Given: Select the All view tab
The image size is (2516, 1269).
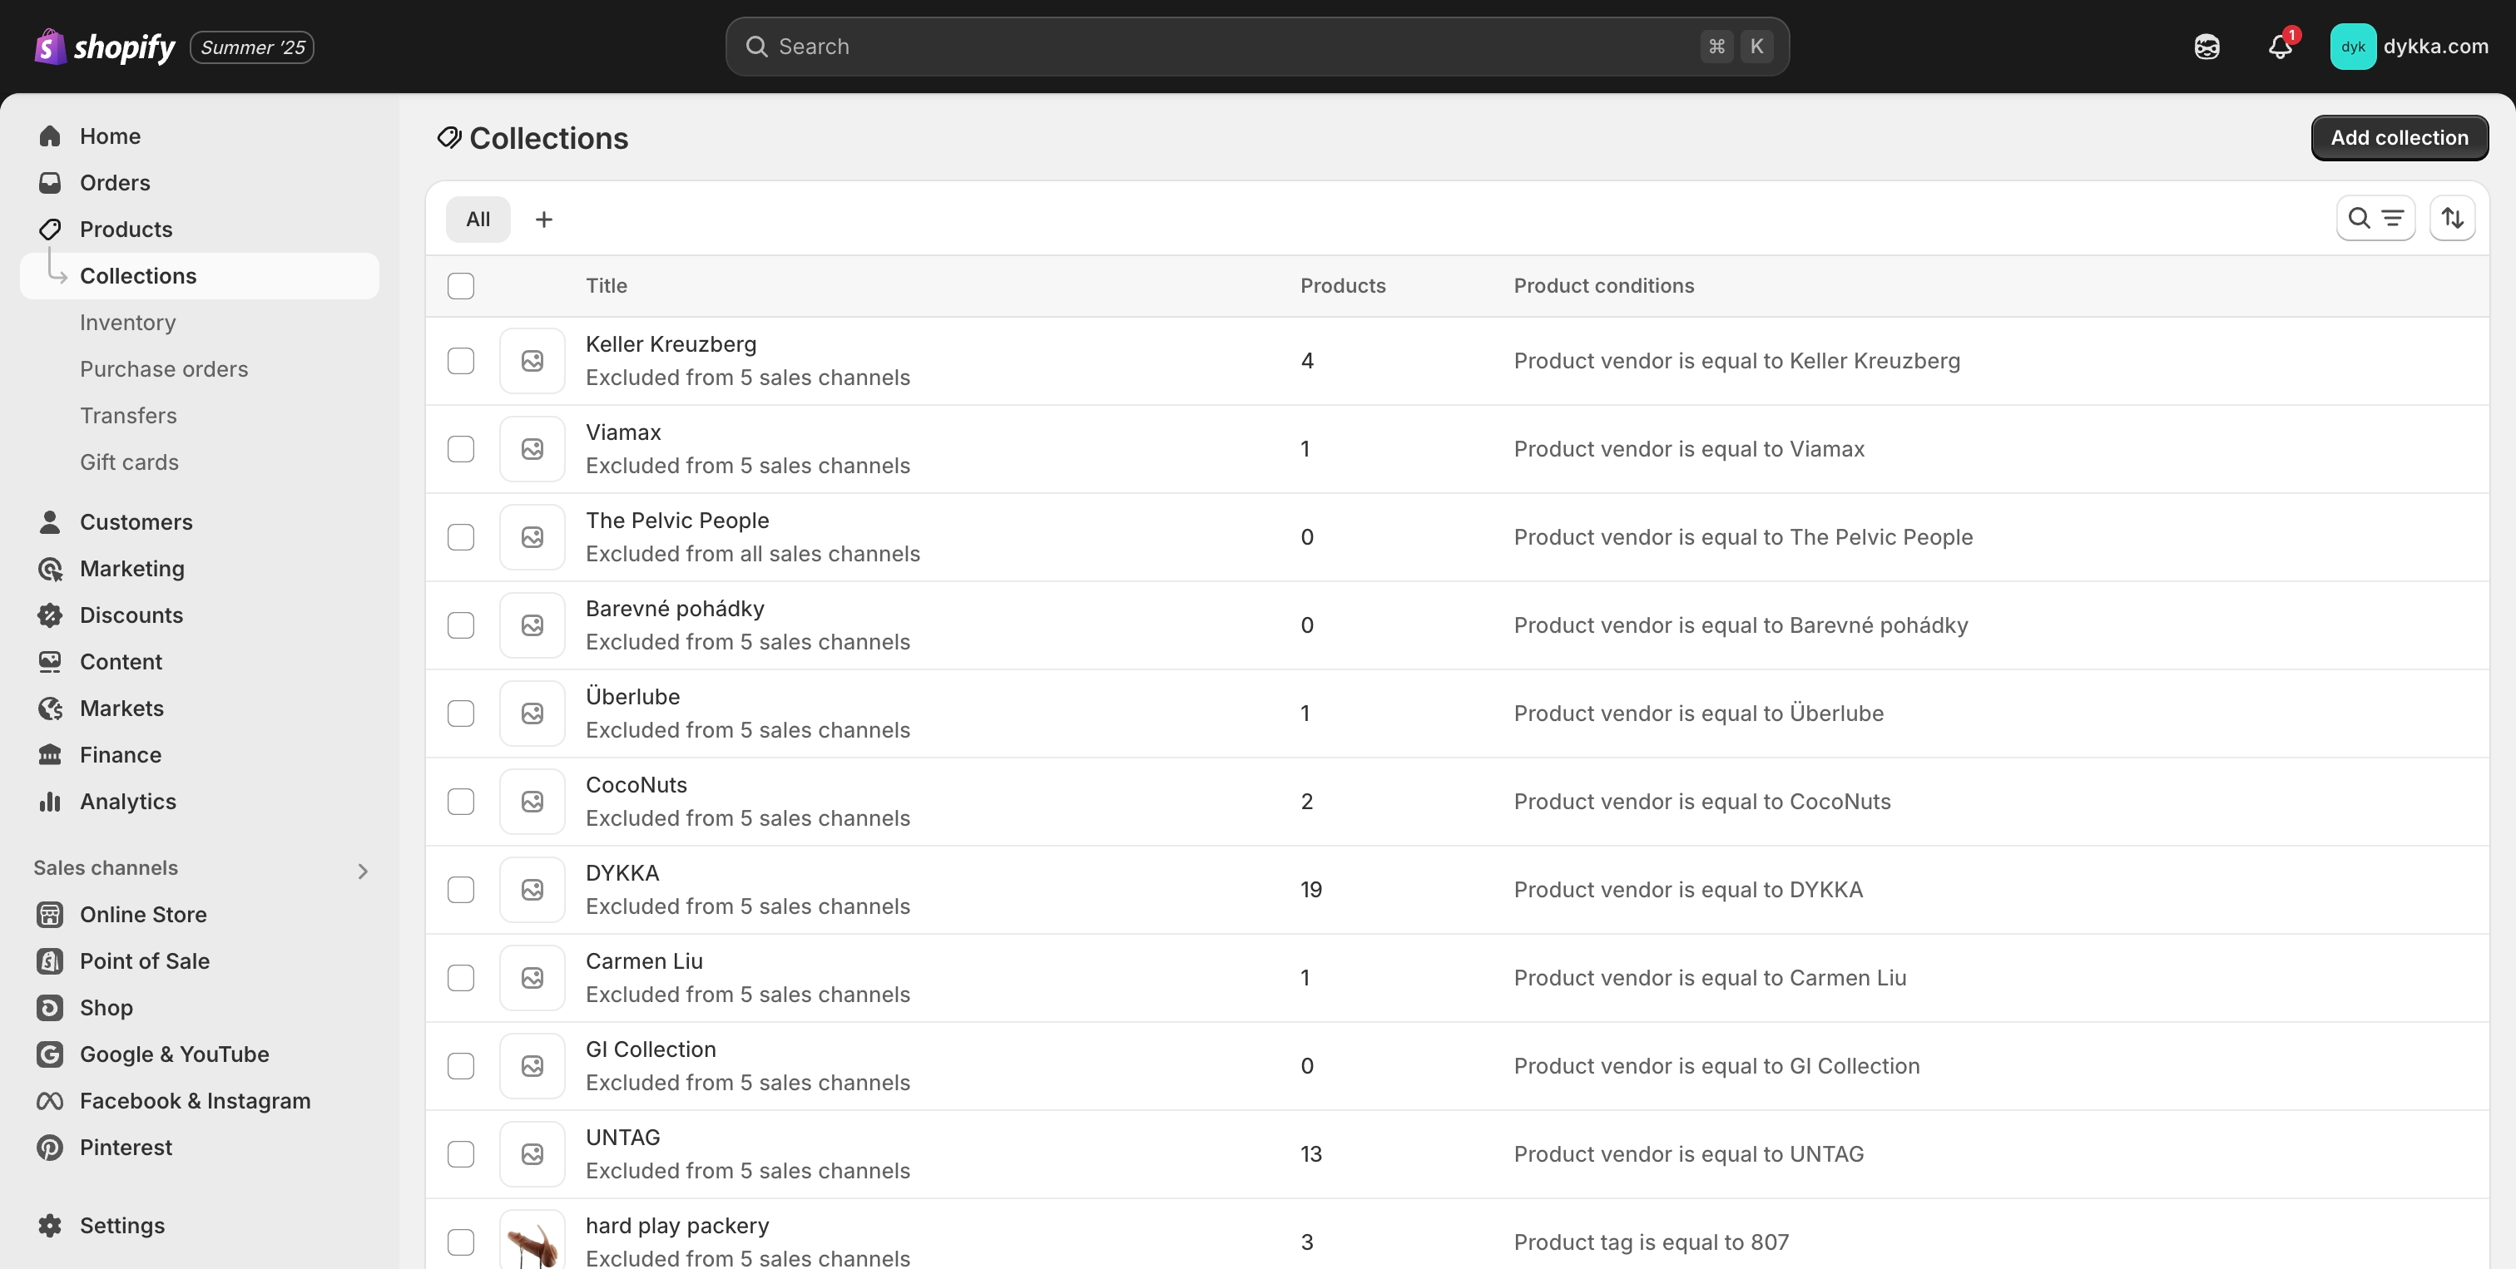Looking at the screenshot, I should point(478,220).
